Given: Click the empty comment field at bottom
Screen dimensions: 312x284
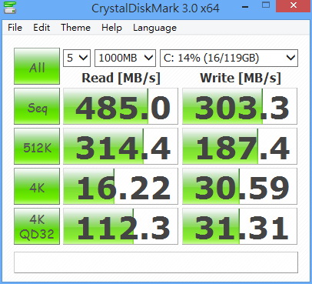Looking at the screenshot, I should (x=156, y=262).
